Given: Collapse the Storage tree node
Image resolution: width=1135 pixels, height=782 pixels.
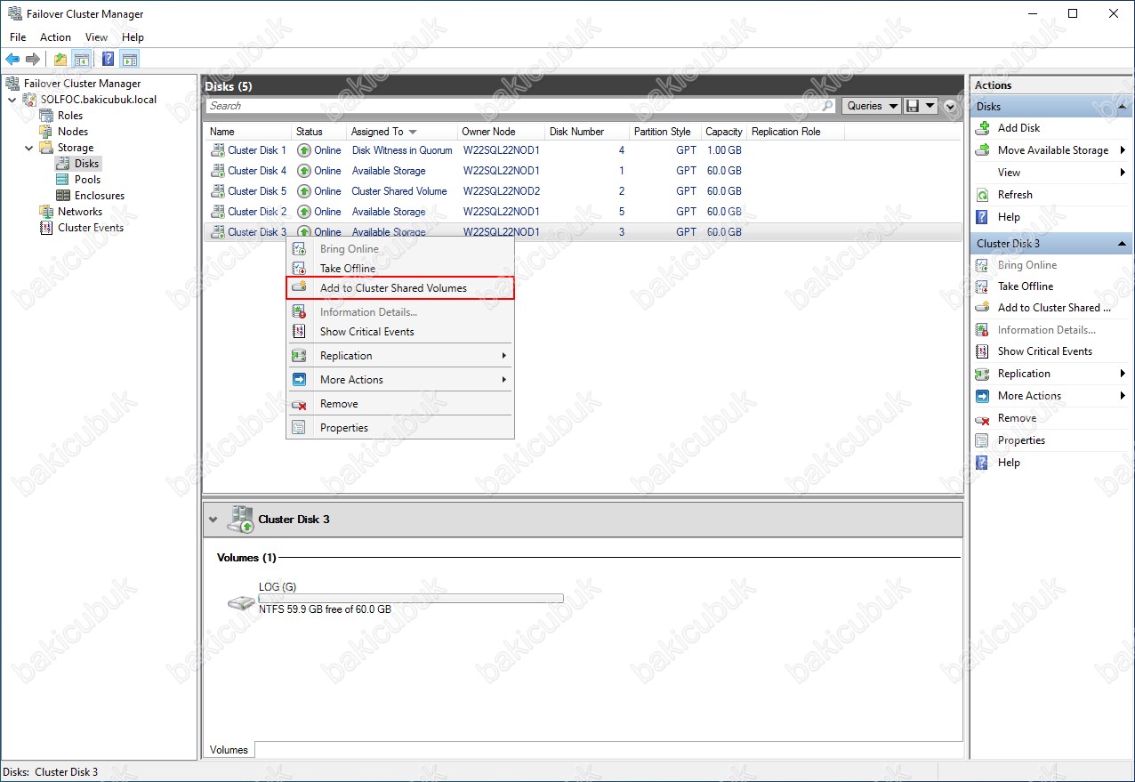Looking at the screenshot, I should pos(28,148).
